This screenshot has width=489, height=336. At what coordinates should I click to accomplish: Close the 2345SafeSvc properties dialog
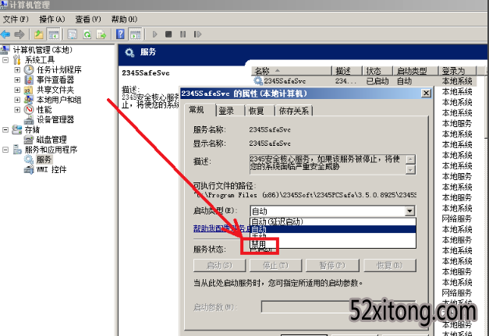coord(426,94)
